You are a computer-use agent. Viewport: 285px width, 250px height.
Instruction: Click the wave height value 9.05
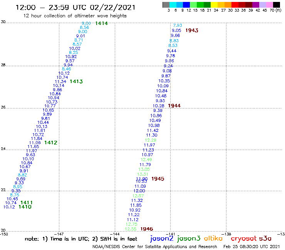pyautogui.click(x=176, y=30)
